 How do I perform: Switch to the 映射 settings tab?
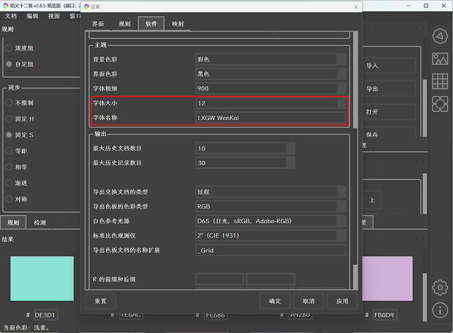(177, 24)
